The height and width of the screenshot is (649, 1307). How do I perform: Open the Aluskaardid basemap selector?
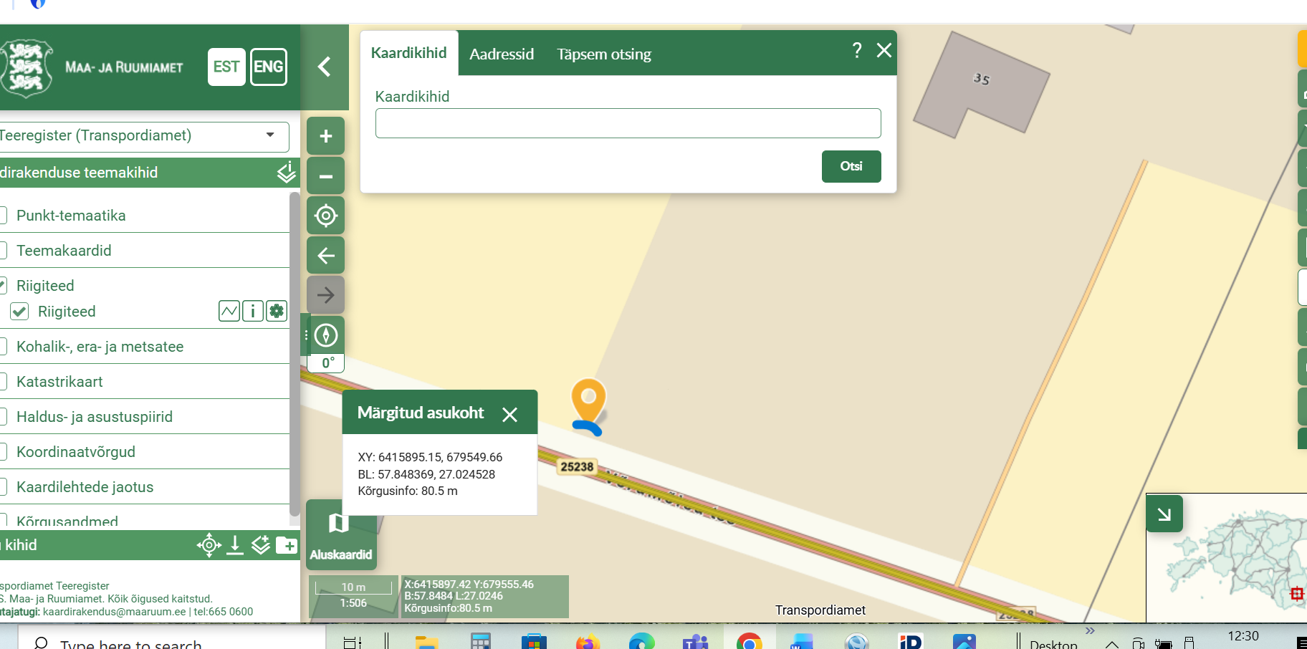coord(340,534)
